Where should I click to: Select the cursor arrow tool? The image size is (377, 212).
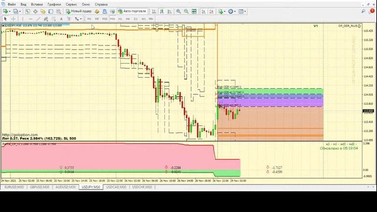(5, 19)
